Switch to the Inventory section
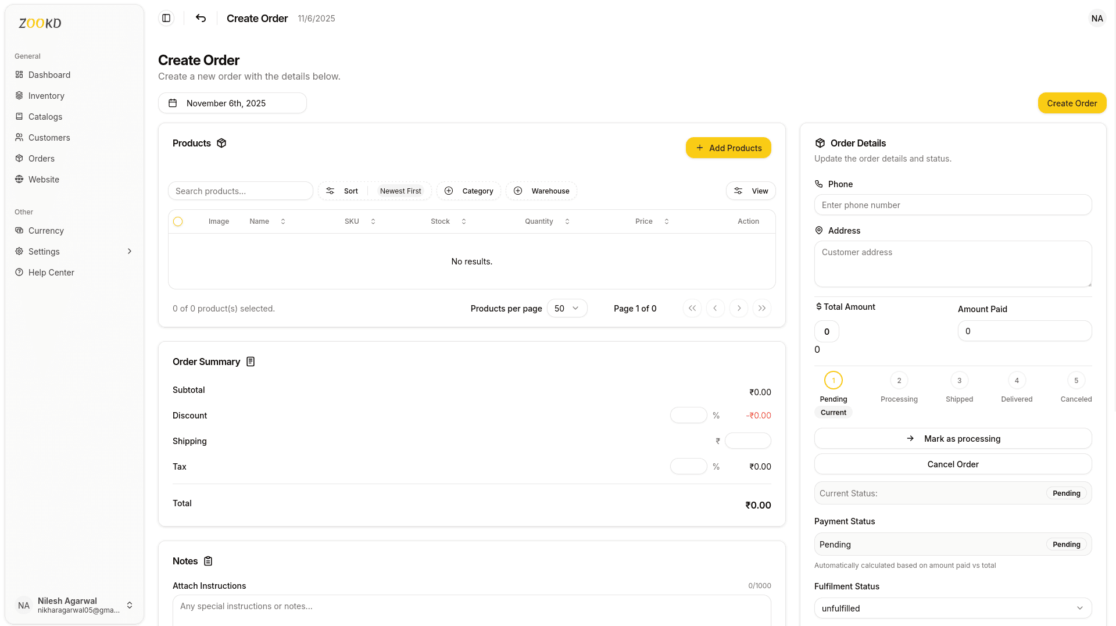The image size is (1116, 626). 46,95
